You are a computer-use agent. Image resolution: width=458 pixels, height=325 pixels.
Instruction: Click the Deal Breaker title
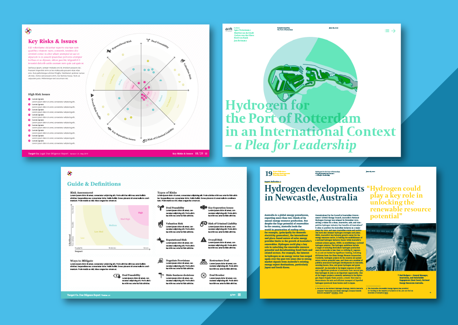(x=217, y=275)
